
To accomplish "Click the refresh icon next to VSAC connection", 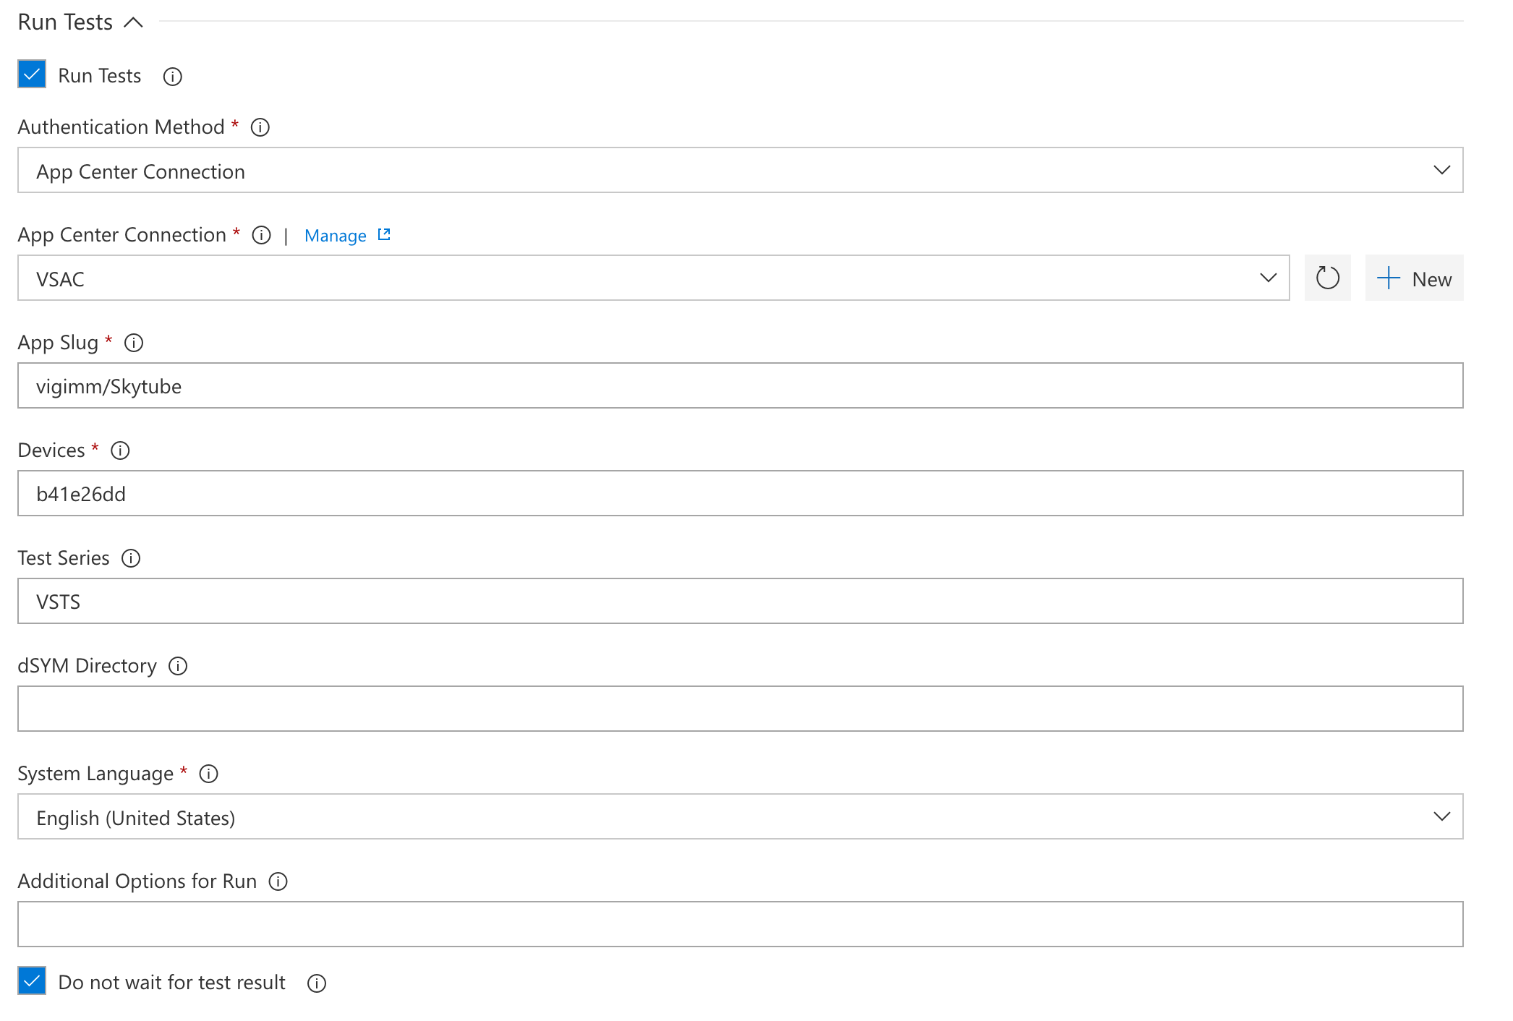I will (x=1326, y=278).
